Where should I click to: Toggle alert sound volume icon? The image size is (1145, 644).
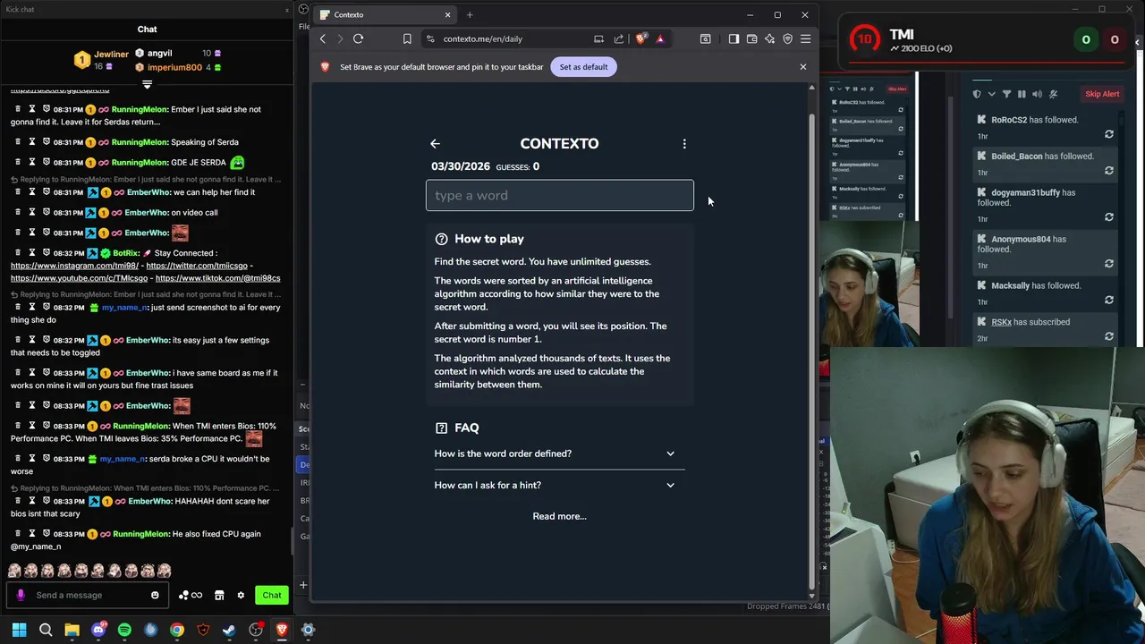tap(1037, 94)
